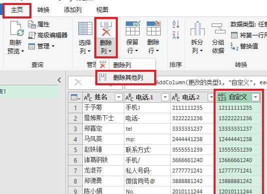The width and height of the screenshot is (267, 194).
Task: Switch to the 视图 tab
Action: tap(102, 10)
